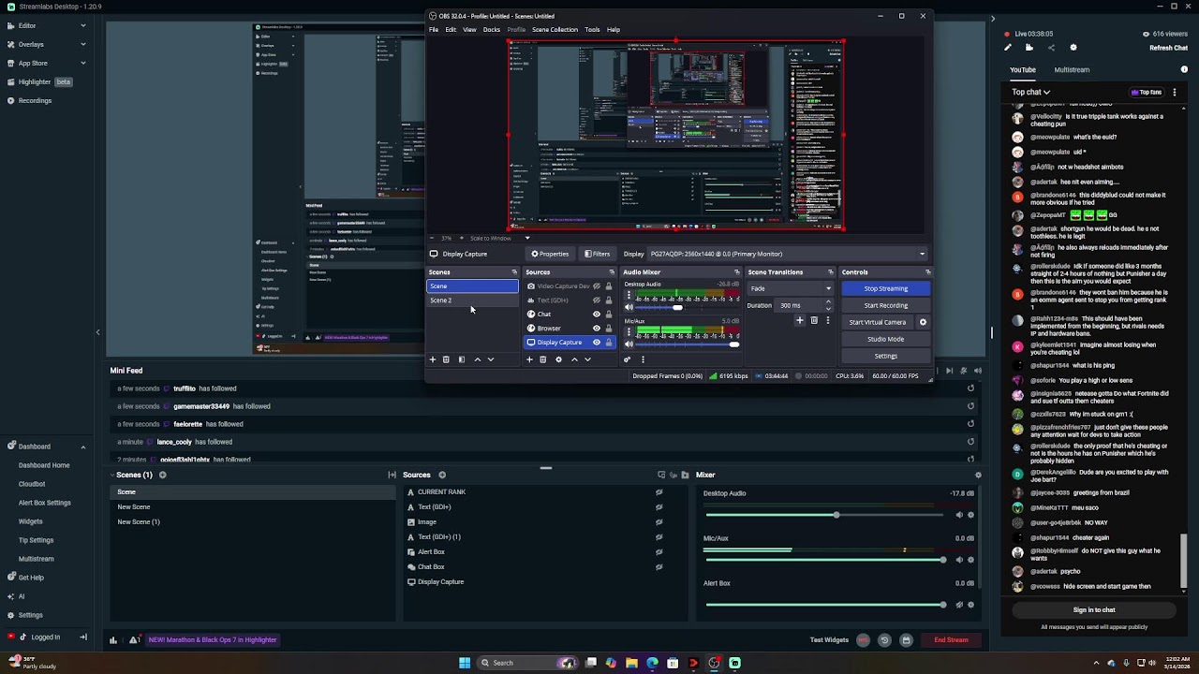Click Refresh Chat link

[1168, 48]
